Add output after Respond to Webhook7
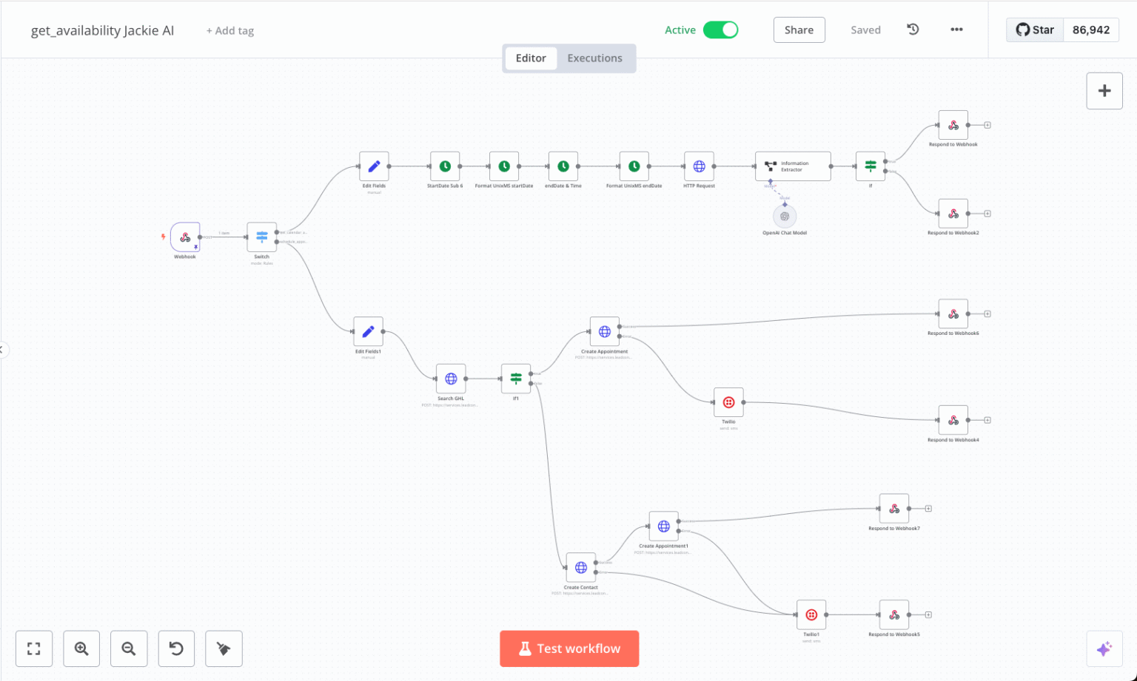The image size is (1137, 681). [928, 509]
